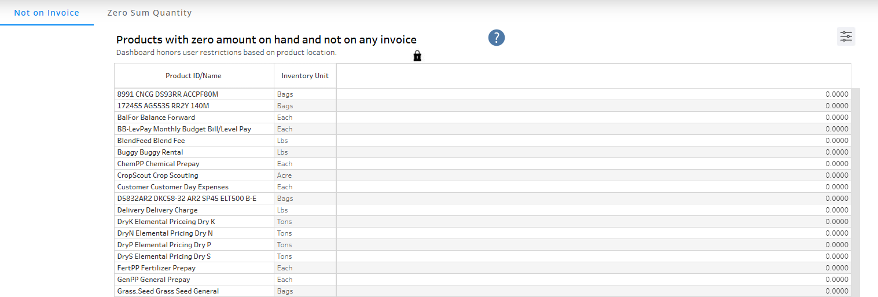Image resolution: width=878 pixels, height=297 pixels.
Task: Select FertPP Fertilizer Prepay row
Action: [x=483, y=268]
